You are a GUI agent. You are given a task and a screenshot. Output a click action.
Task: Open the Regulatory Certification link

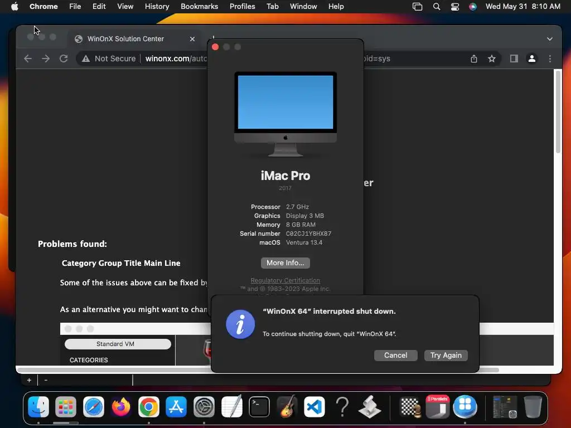pos(285,280)
